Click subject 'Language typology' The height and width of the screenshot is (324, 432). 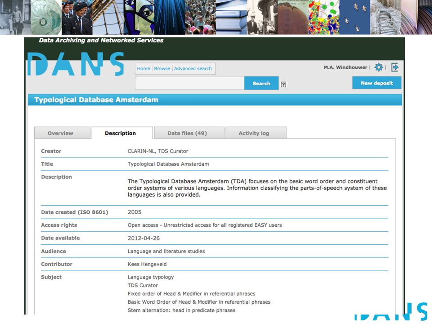[151, 277]
